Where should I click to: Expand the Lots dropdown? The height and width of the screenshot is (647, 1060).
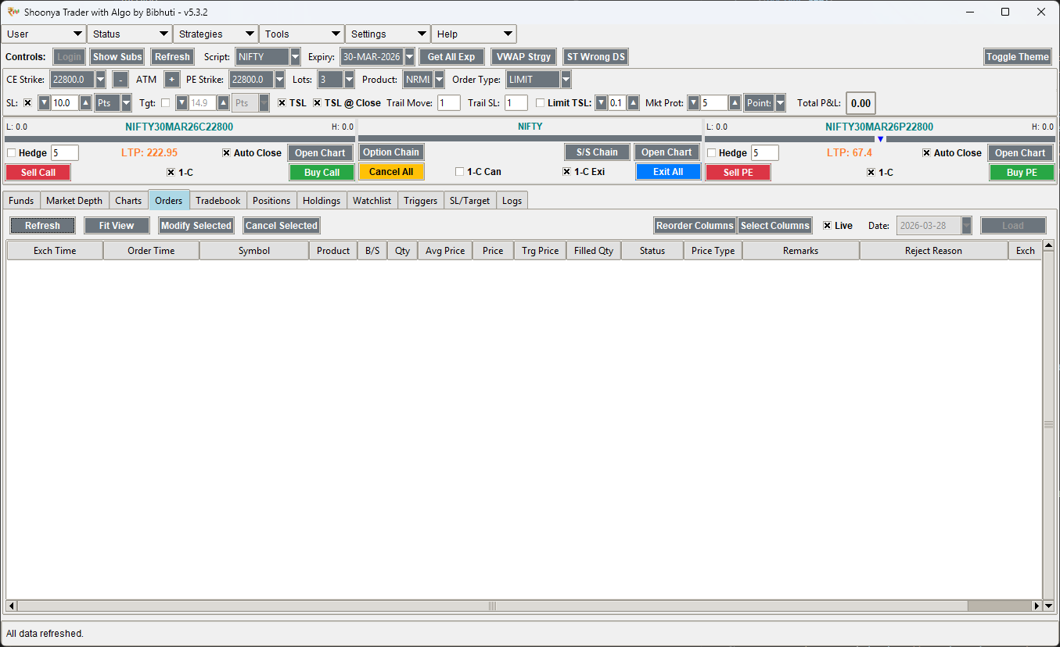pos(348,79)
